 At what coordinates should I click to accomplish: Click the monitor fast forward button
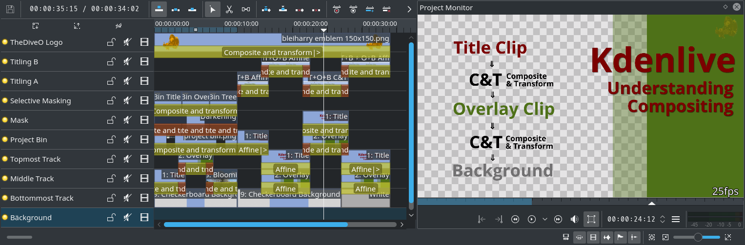pos(558,219)
